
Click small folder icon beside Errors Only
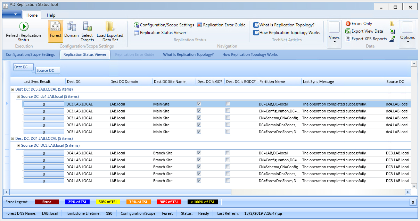(x=392, y=24)
